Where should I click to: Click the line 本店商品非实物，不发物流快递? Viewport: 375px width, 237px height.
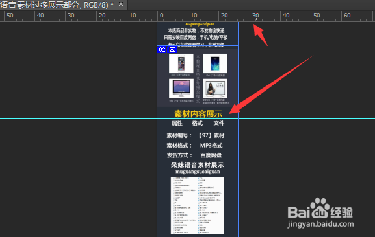click(x=196, y=30)
